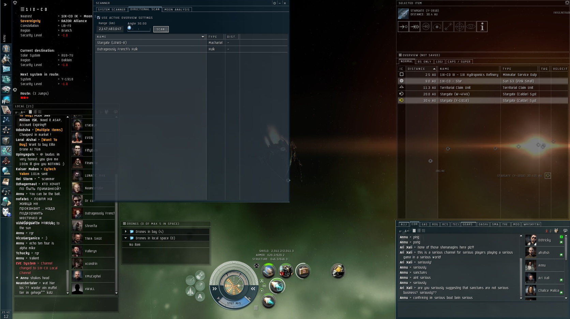Open EVE Mail envelope icon
Screen dimensions: 570x319
6,69
